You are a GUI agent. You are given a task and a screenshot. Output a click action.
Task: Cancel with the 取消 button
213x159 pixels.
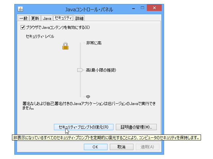click(121, 147)
